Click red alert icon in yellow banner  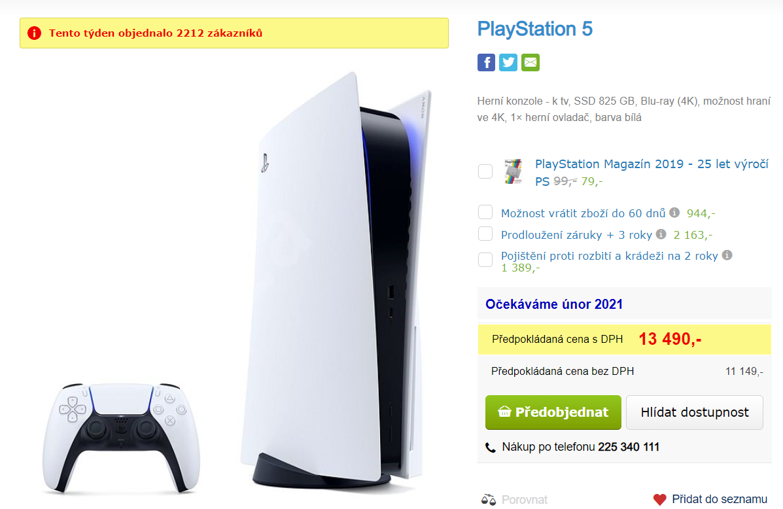point(34,33)
